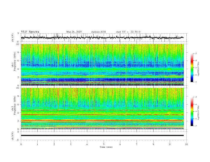Click the "4" kHz tick on ch.2 spectrogram
Viewport: 210px width, 162px height.
19,113
